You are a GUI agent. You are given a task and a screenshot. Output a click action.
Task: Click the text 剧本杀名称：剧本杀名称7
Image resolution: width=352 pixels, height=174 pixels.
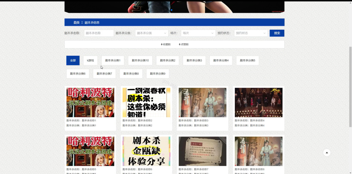[x=194, y=169]
